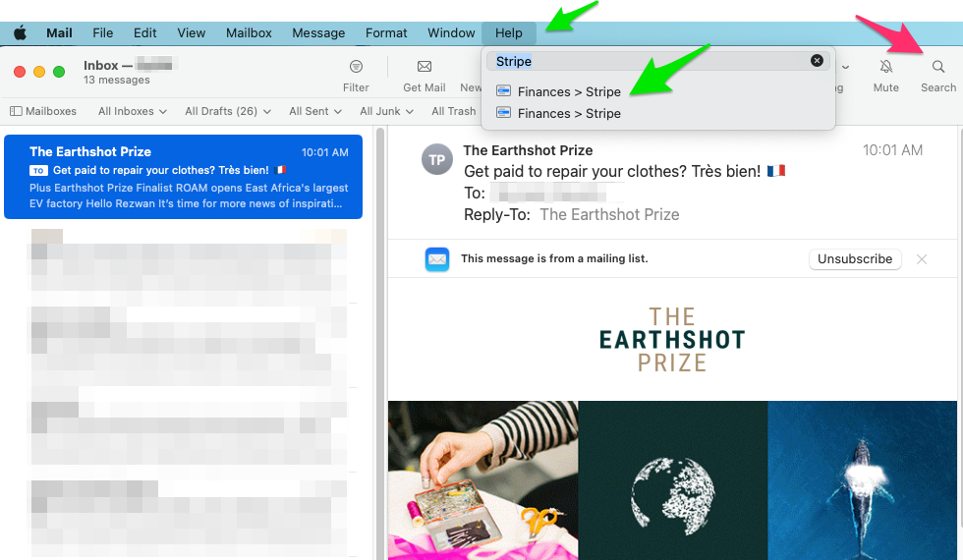963x560 pixels.
Task: Click the Get Mail envelope icon
Action: coord(425,67)
